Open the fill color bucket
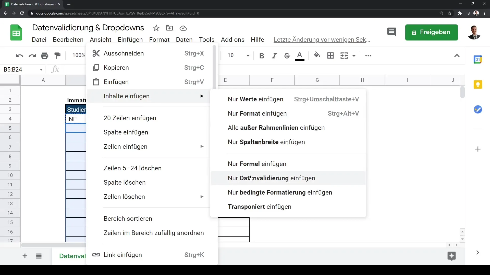 pos(317,55)
